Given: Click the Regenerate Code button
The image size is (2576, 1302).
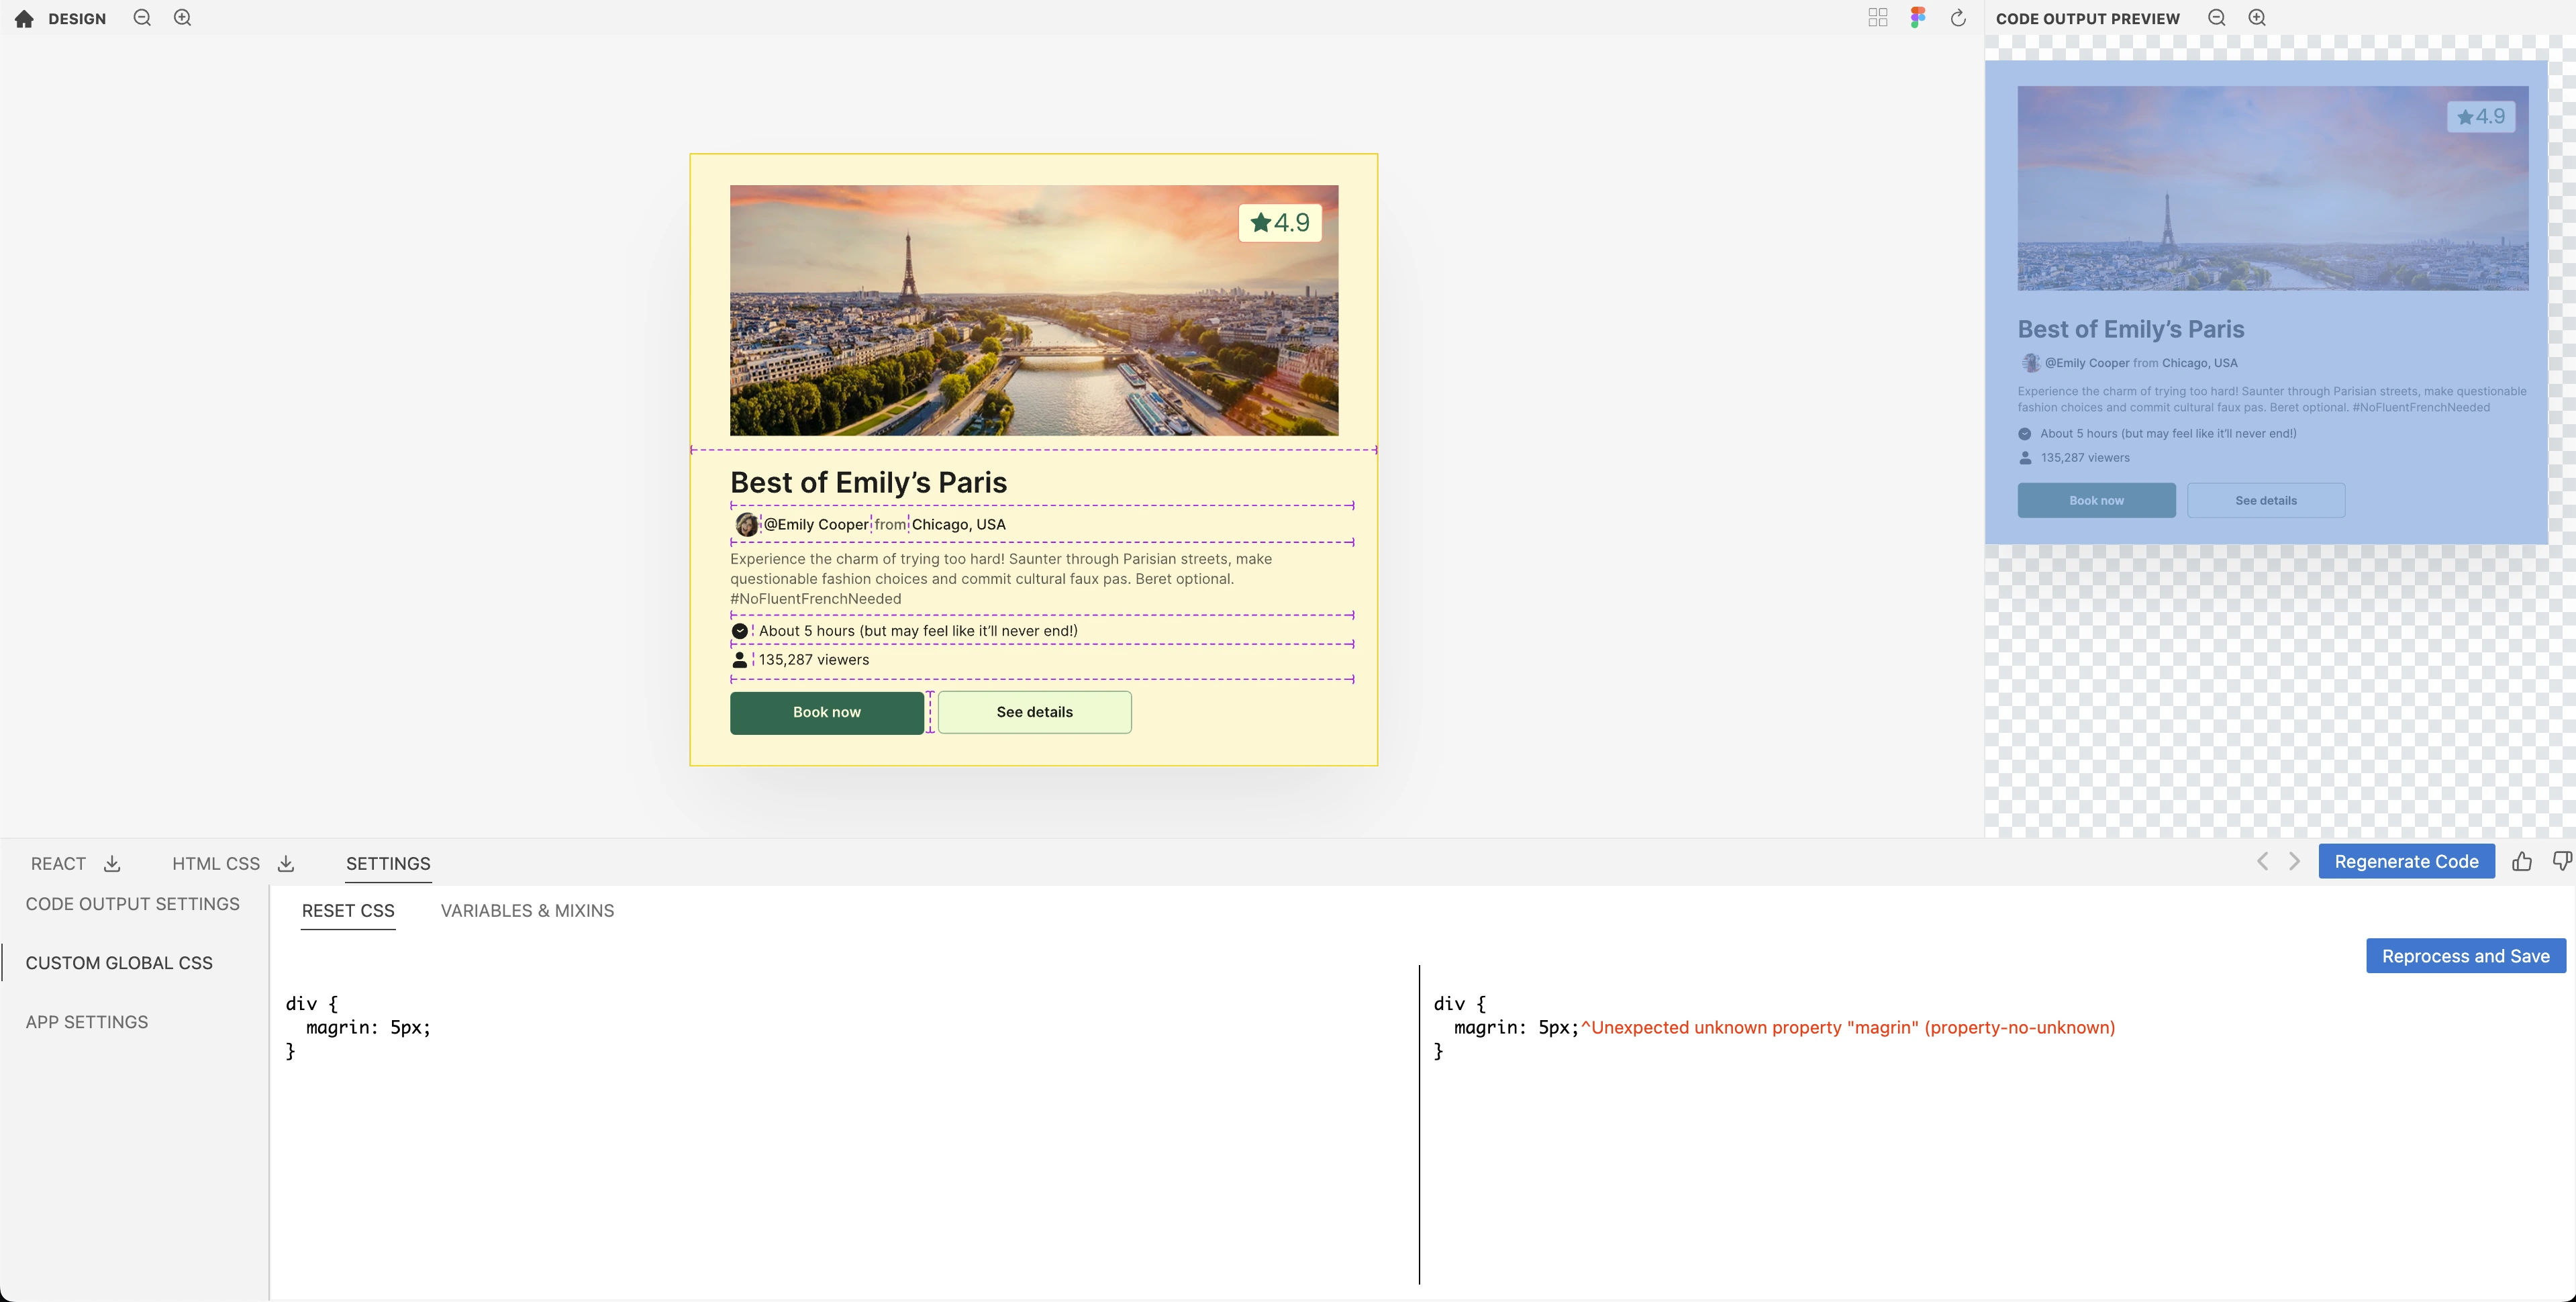Looking at the screenshot, I should point(2406,861).
